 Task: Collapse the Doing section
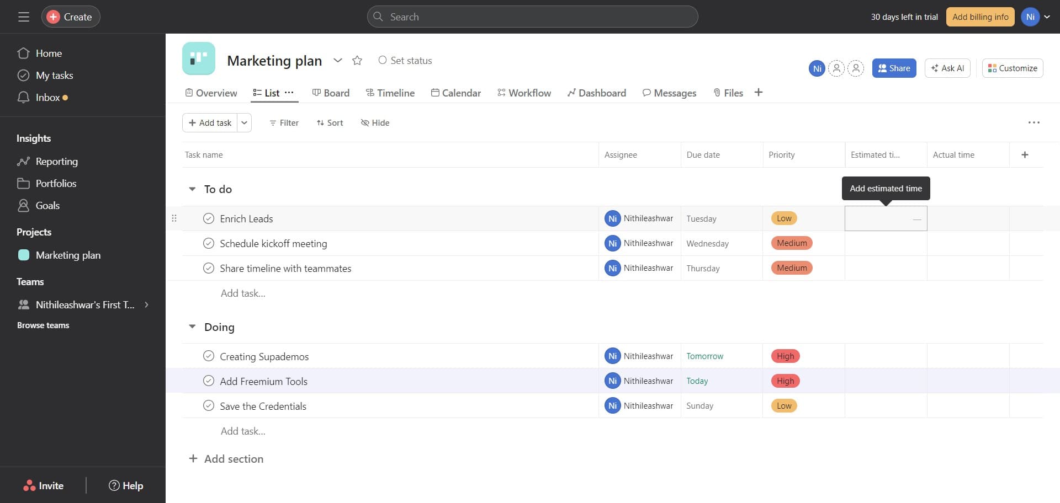tap(192, 327)
